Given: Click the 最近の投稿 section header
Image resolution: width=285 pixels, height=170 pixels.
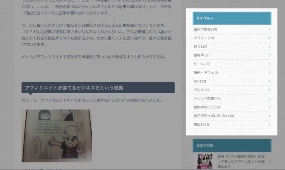Looking at the screenshot, I should (x=232, y=145).
